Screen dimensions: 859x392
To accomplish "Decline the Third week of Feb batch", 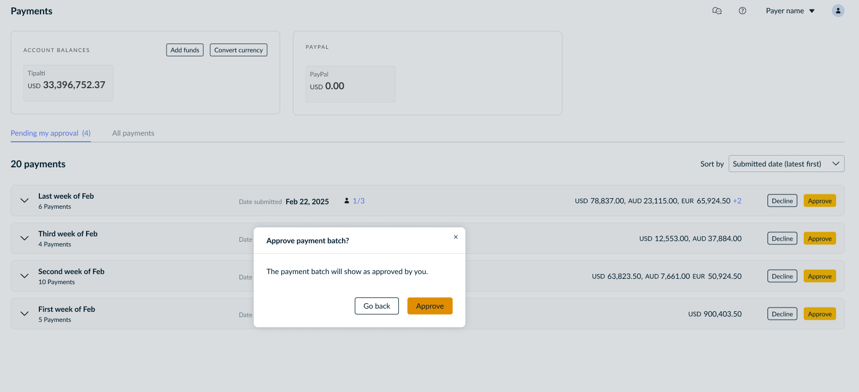I will (x=782, y=238).
